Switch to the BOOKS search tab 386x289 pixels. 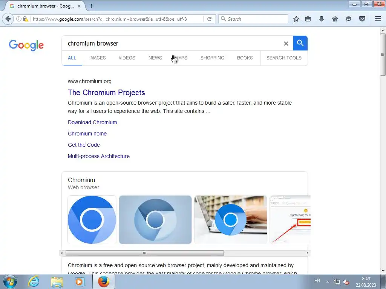pyautogui.click(x=245, y=58)
